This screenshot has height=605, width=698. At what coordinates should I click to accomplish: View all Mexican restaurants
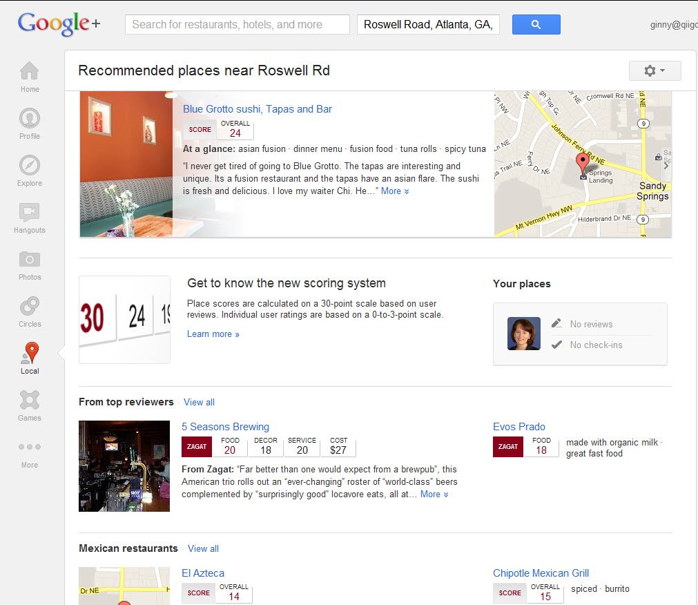pos(203,548)
